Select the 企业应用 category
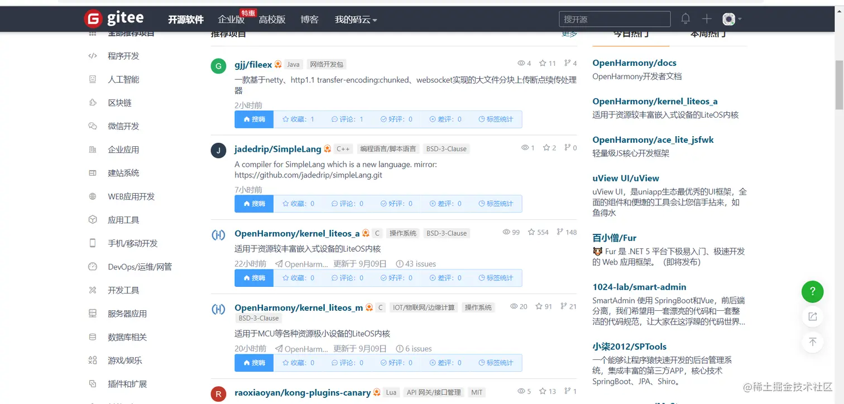Image resolution: width=844 pixels, height=404 pixels. pyautogui.click(x=123, y=150)
